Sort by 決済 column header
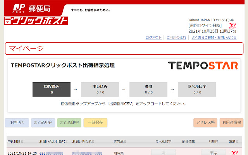Image resolution: width=248 pixels, height=155 pixels. coord(233,141)
